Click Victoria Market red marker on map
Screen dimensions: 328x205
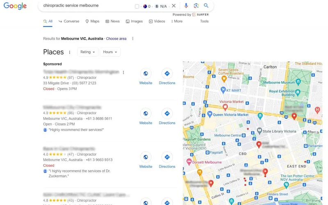(225, 107)
